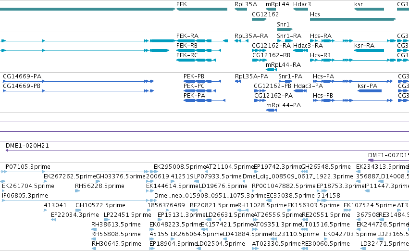Click the Hdac3-PA protein label

[309, 86]
